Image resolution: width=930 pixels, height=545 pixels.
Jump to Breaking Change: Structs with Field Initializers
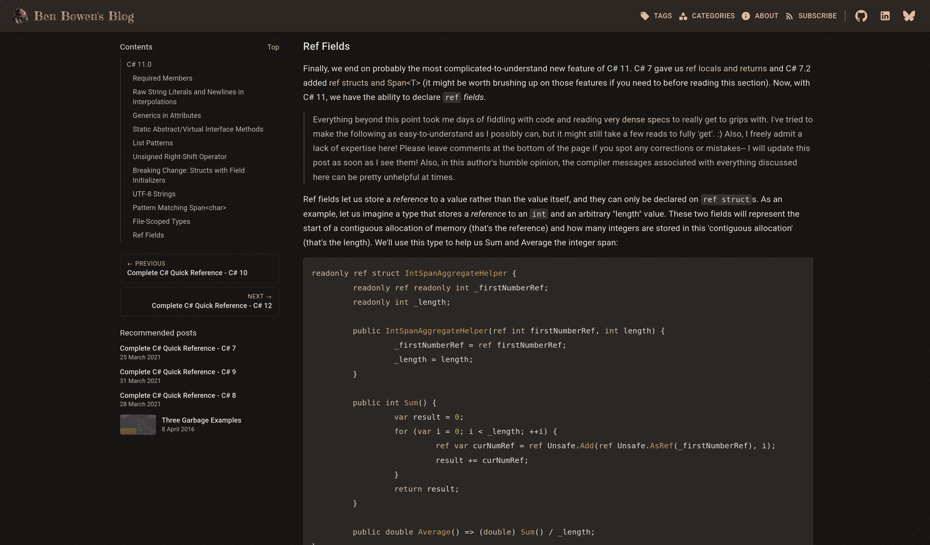tap(189, 175)
